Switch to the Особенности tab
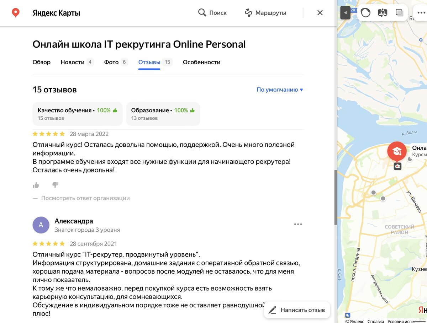The image size is (427, 323). pyautogui.click(x=201, y=62)
